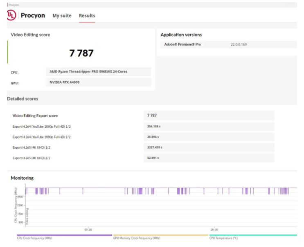This screenshot has width=304, height=247.
Task: Select the 25.996 s result value
Action: [153, 137]
